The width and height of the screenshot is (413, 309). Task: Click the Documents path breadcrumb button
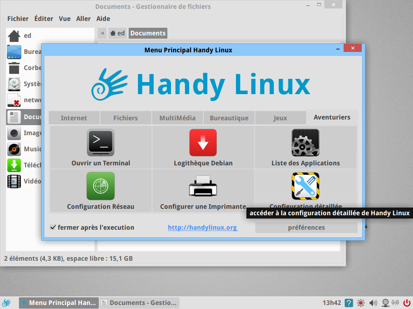coord(148,33)
